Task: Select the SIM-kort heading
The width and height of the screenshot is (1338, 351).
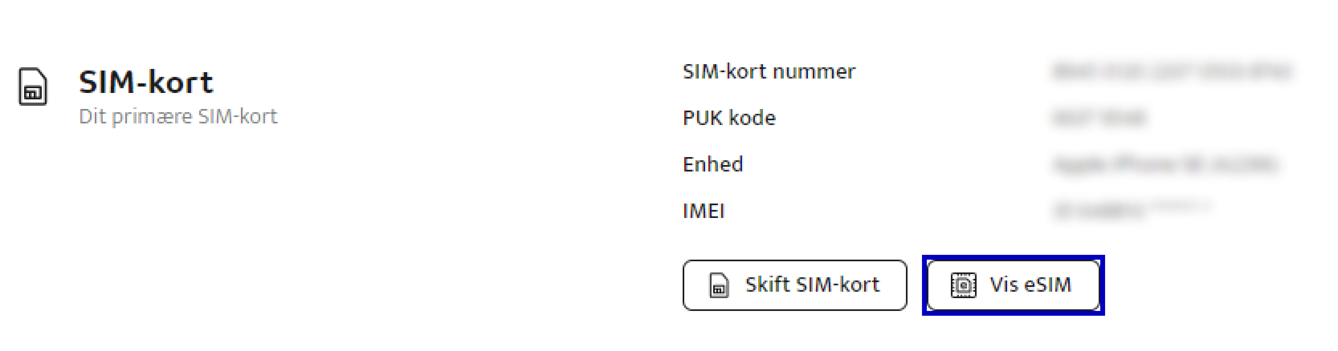Action: tap(146, 82)
